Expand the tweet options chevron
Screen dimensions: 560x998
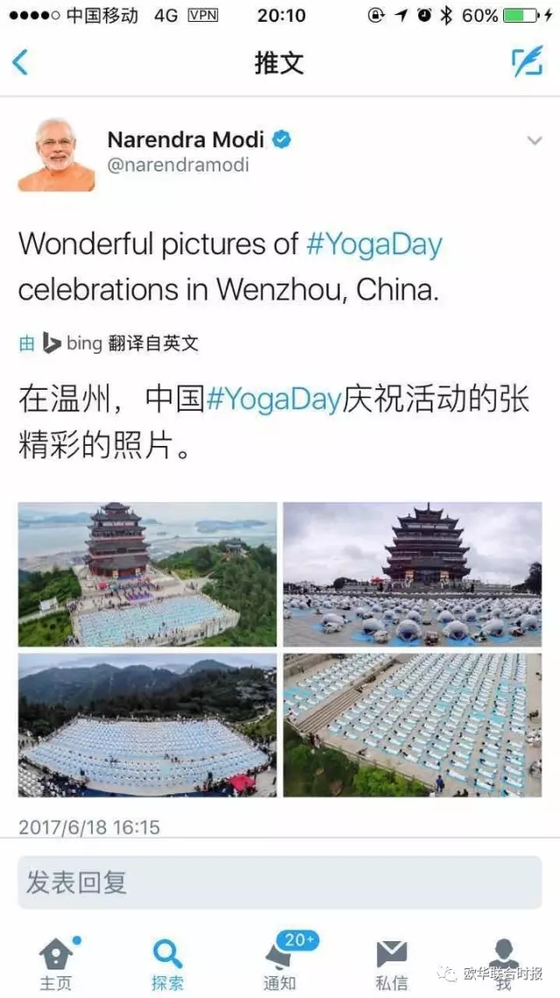(535, 141)
